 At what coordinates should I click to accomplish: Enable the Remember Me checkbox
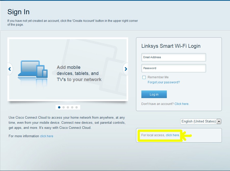pyautogui.click(x=144, y=77)
